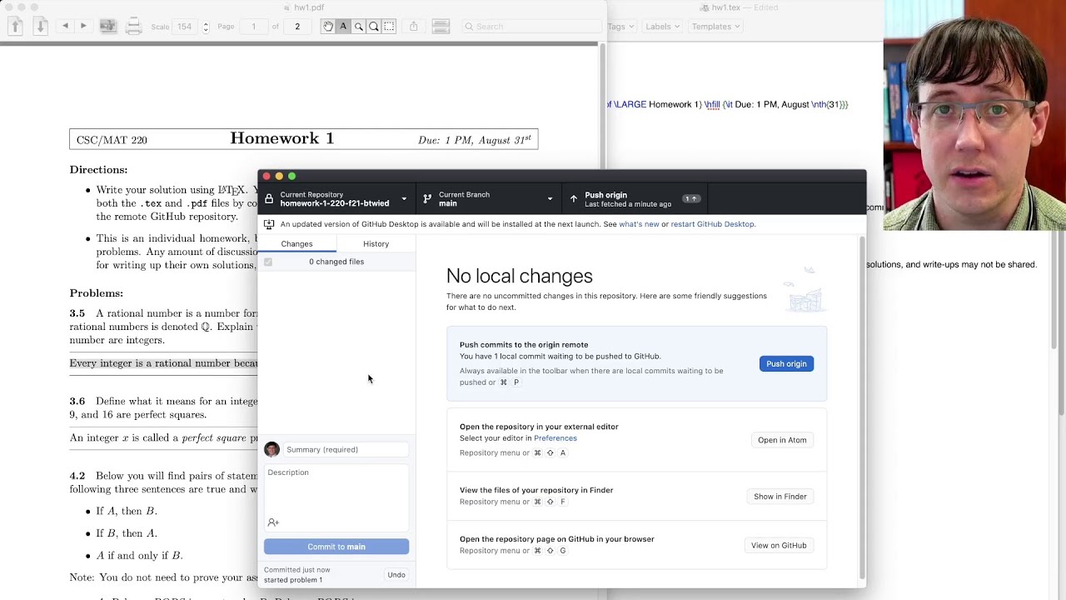This screenshot has width=1066, height=600.
Task: Open the Templates dropdown in hw1.tex window
Action: (716, 27)
